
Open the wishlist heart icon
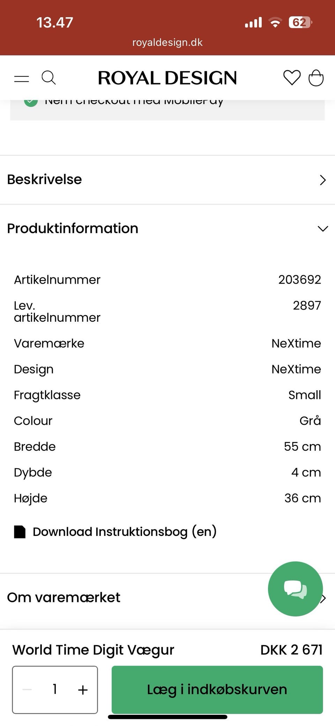[292, 78]
